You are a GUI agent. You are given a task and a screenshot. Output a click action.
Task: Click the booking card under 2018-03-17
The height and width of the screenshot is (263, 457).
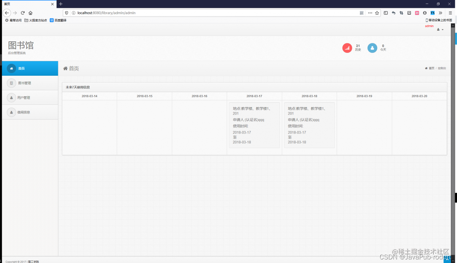coord(255,125)
